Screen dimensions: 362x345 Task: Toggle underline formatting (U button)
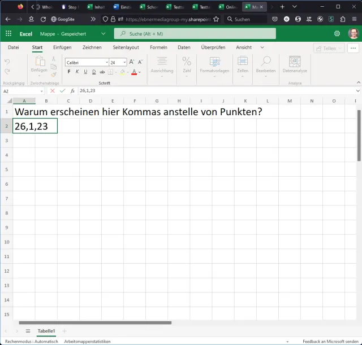coord(85,72)
